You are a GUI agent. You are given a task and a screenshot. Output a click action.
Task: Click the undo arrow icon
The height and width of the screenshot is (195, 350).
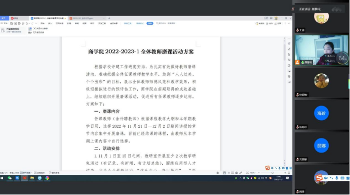tap(27, 23)
